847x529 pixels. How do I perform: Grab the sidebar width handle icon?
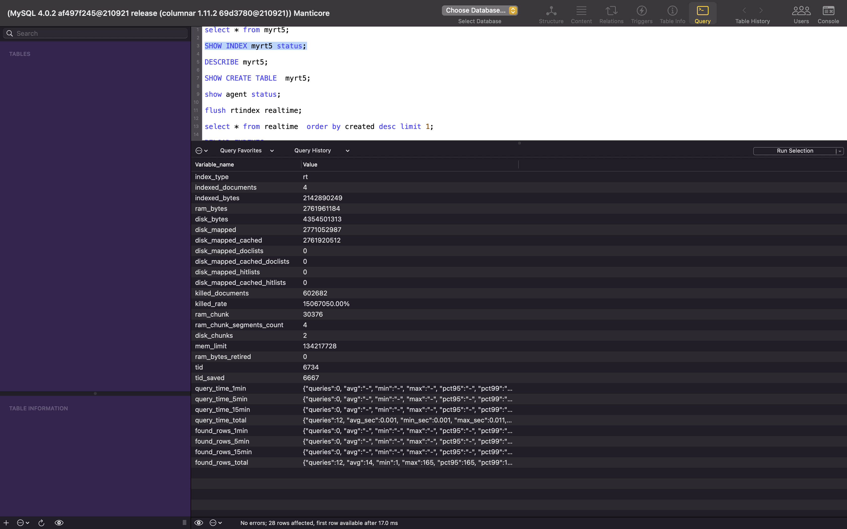(x=185, y=523)
